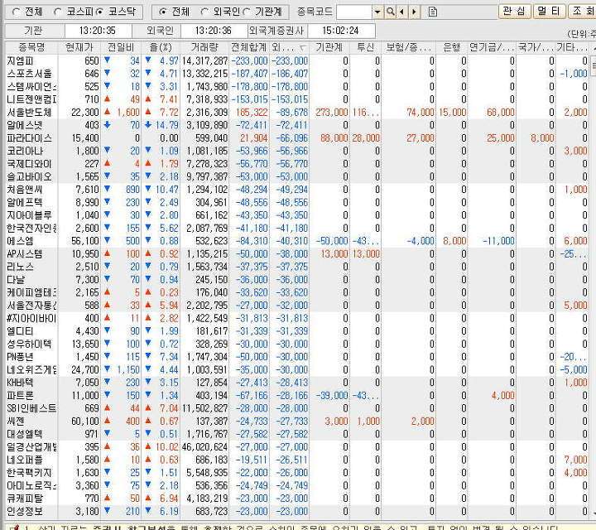The image size is (596, 530).
Task: Select the 국제디와이 stock row
Action: point(296,164)
